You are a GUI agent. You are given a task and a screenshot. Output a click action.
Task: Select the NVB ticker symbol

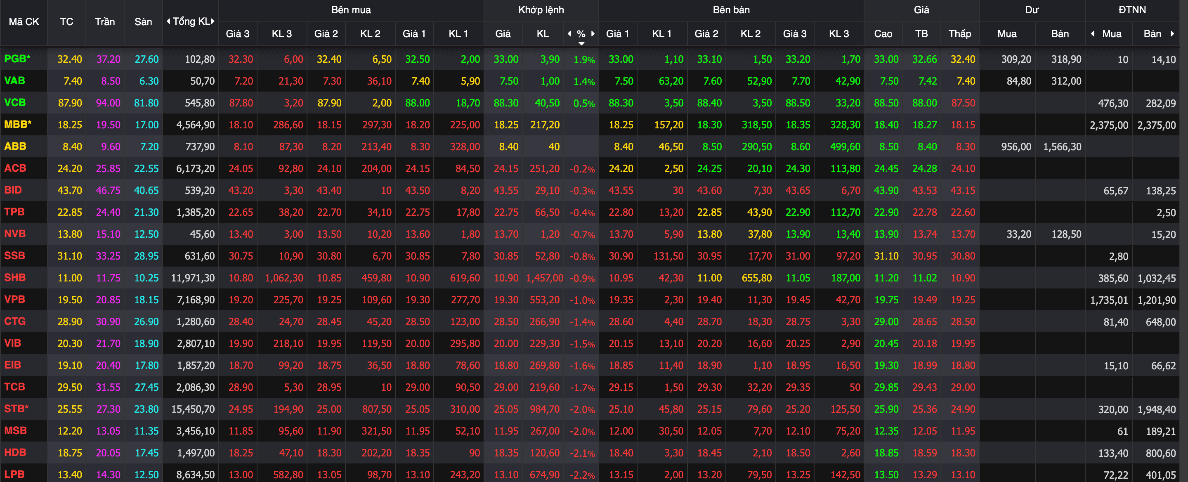point(15,234)
